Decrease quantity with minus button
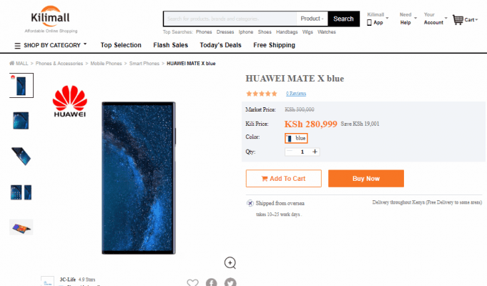The image size is (487, 286). tap(290, 152)
